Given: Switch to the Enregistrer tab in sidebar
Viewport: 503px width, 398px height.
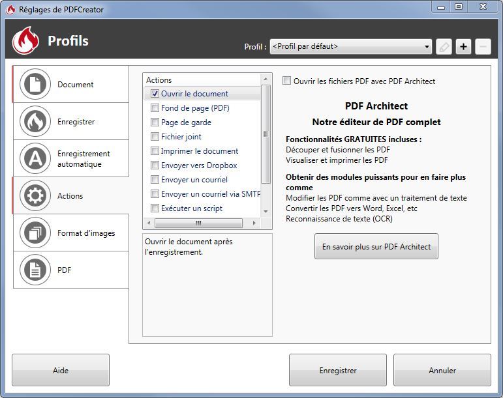Looking at the screenshot, I should click(x=70, y=121).
